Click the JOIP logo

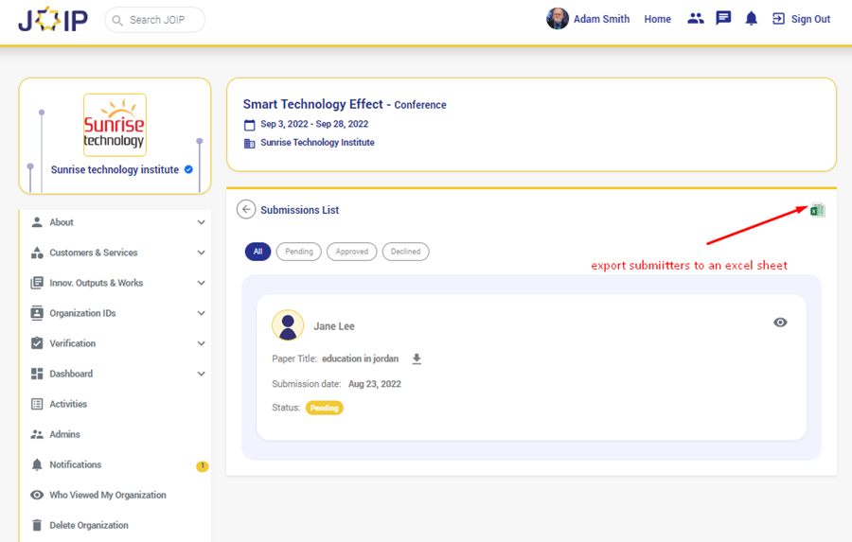click(52, 19)
